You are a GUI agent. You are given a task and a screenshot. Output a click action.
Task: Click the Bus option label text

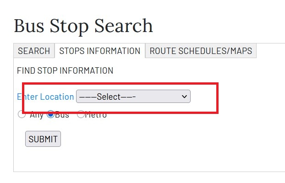click(62, 115)
